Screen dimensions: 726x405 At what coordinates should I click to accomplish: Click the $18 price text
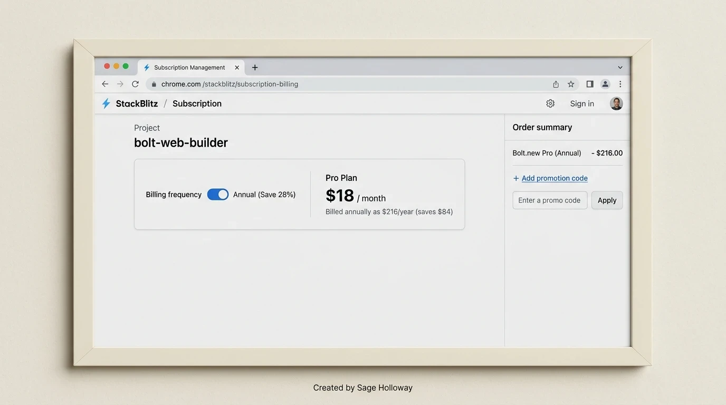point(340,196)
